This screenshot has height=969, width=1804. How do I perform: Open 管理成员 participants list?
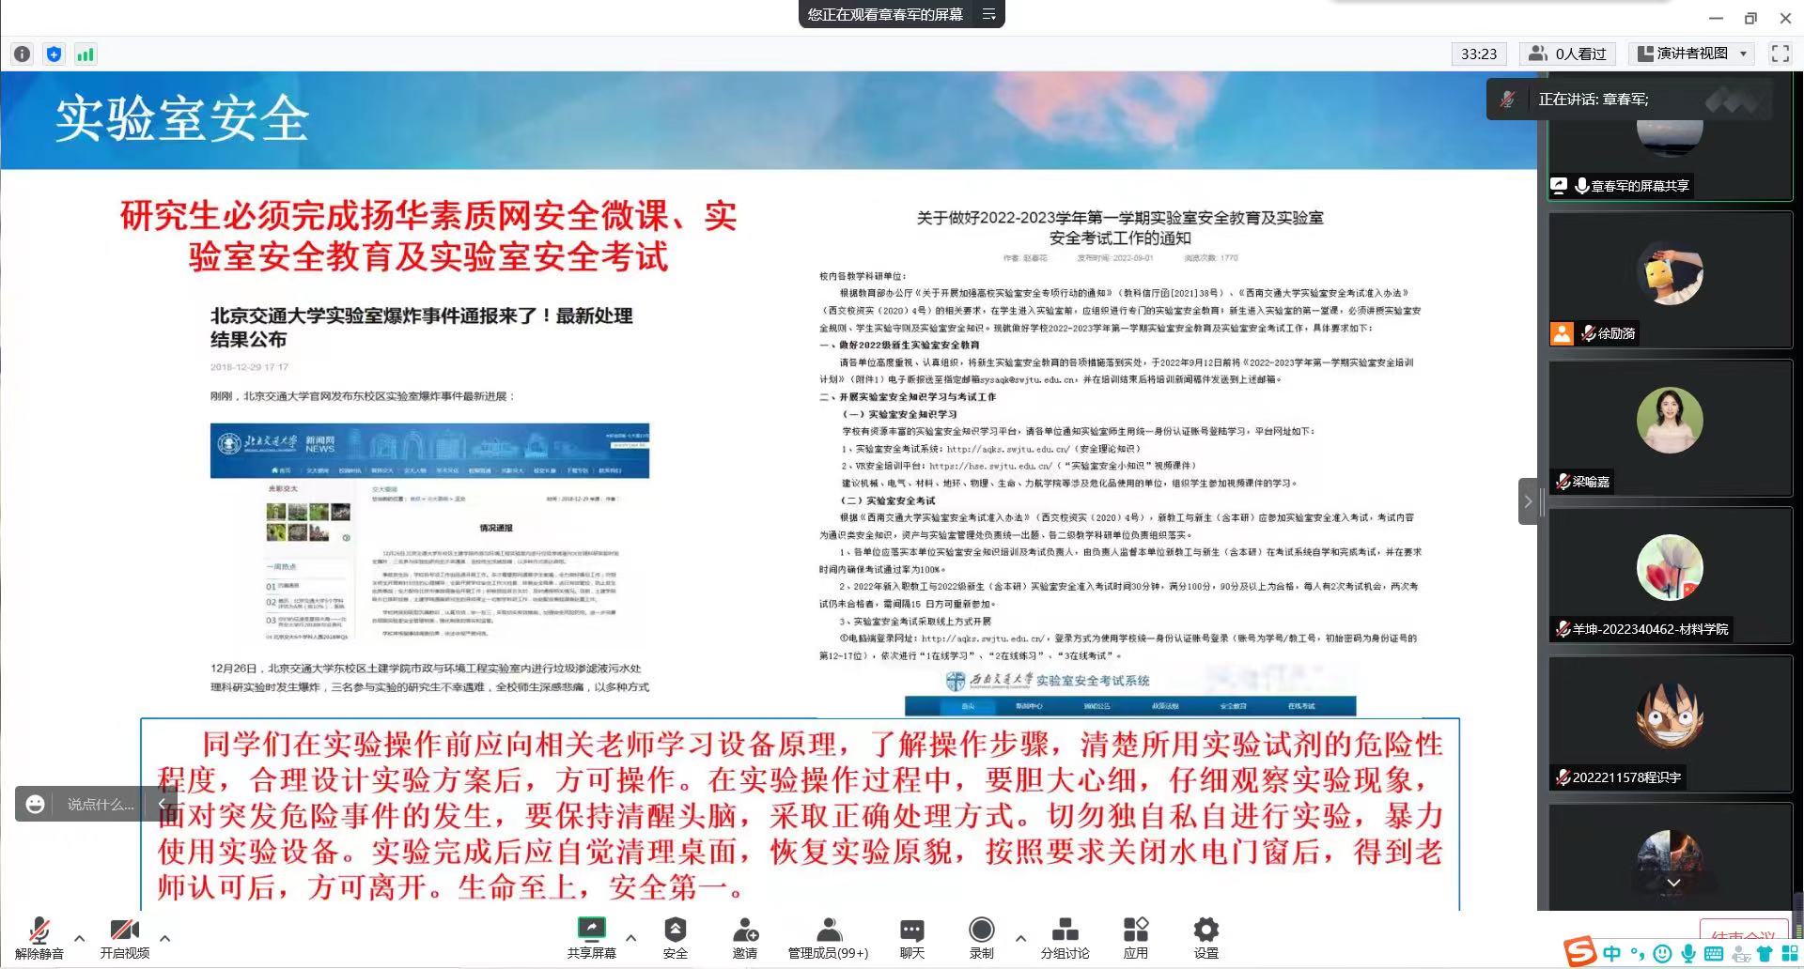828,931
